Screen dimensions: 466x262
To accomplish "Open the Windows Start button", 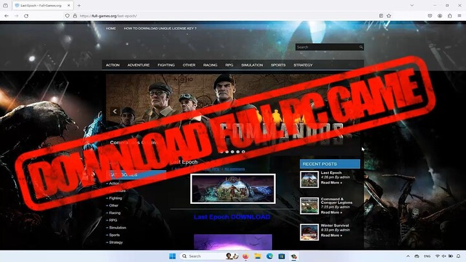I will pos(172,256).
